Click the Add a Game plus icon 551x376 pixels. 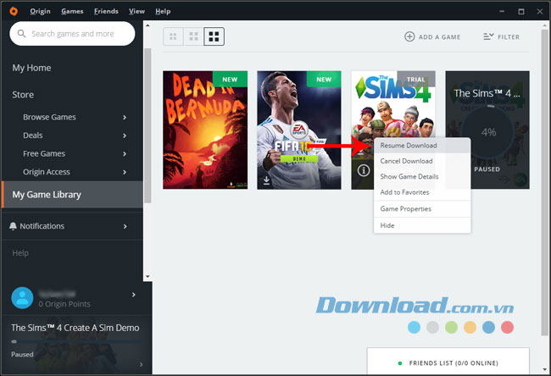tap(409, 36)
